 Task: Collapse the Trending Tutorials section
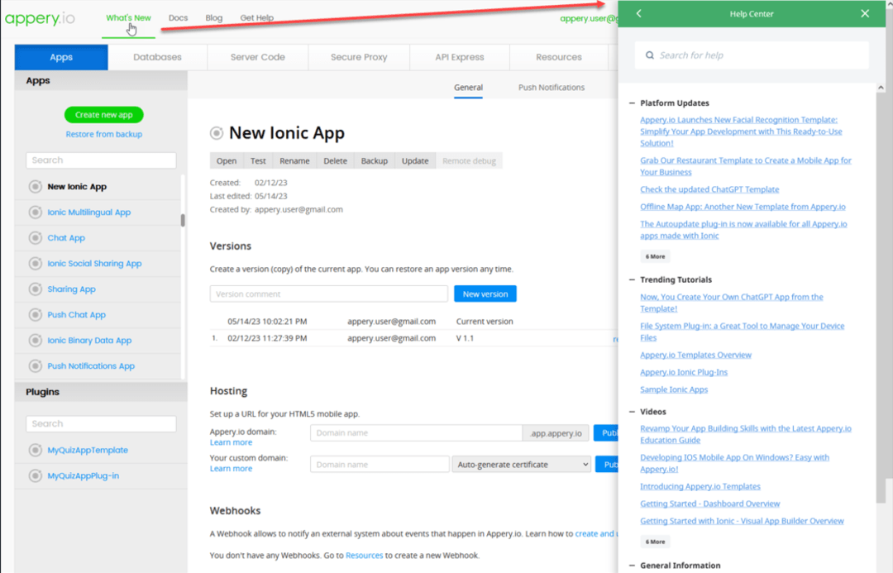click(631, 279)
